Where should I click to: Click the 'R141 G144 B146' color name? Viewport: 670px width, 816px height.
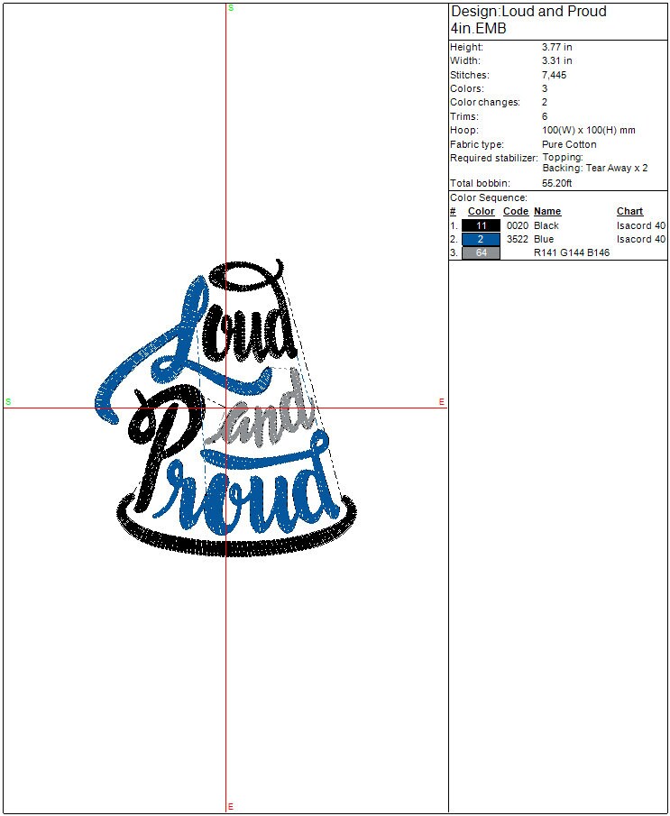pyautogui.click(x=571, y=253)
